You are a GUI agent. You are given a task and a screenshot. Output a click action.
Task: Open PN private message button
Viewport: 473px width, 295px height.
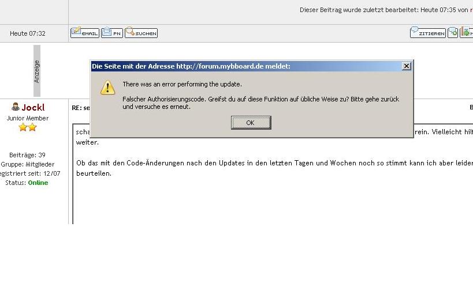pyautogui.click(x=112, y=32)
